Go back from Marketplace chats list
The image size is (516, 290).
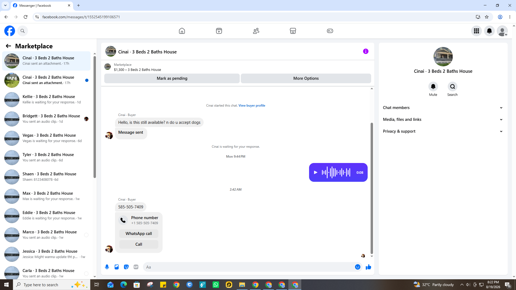coord(8,46)
